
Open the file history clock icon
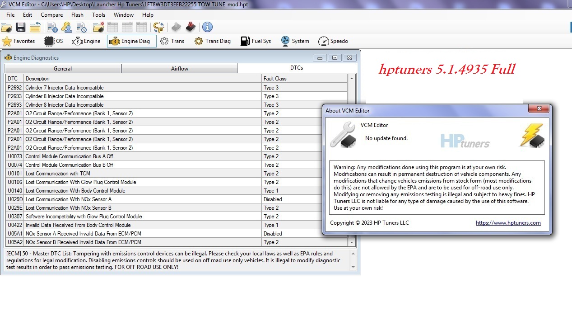(x=81, y=27)
